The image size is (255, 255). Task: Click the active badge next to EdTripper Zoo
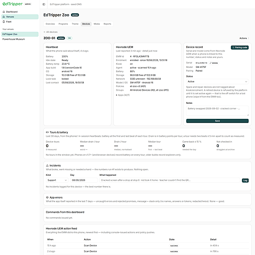[75, 15]
